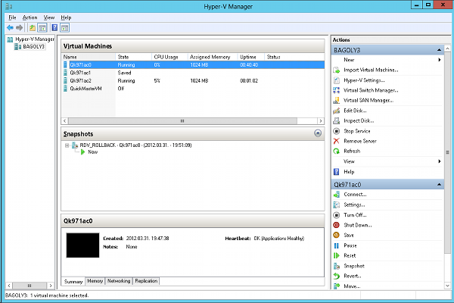Click the Stop Service icon
454x303 pixels.
(337, 131)
